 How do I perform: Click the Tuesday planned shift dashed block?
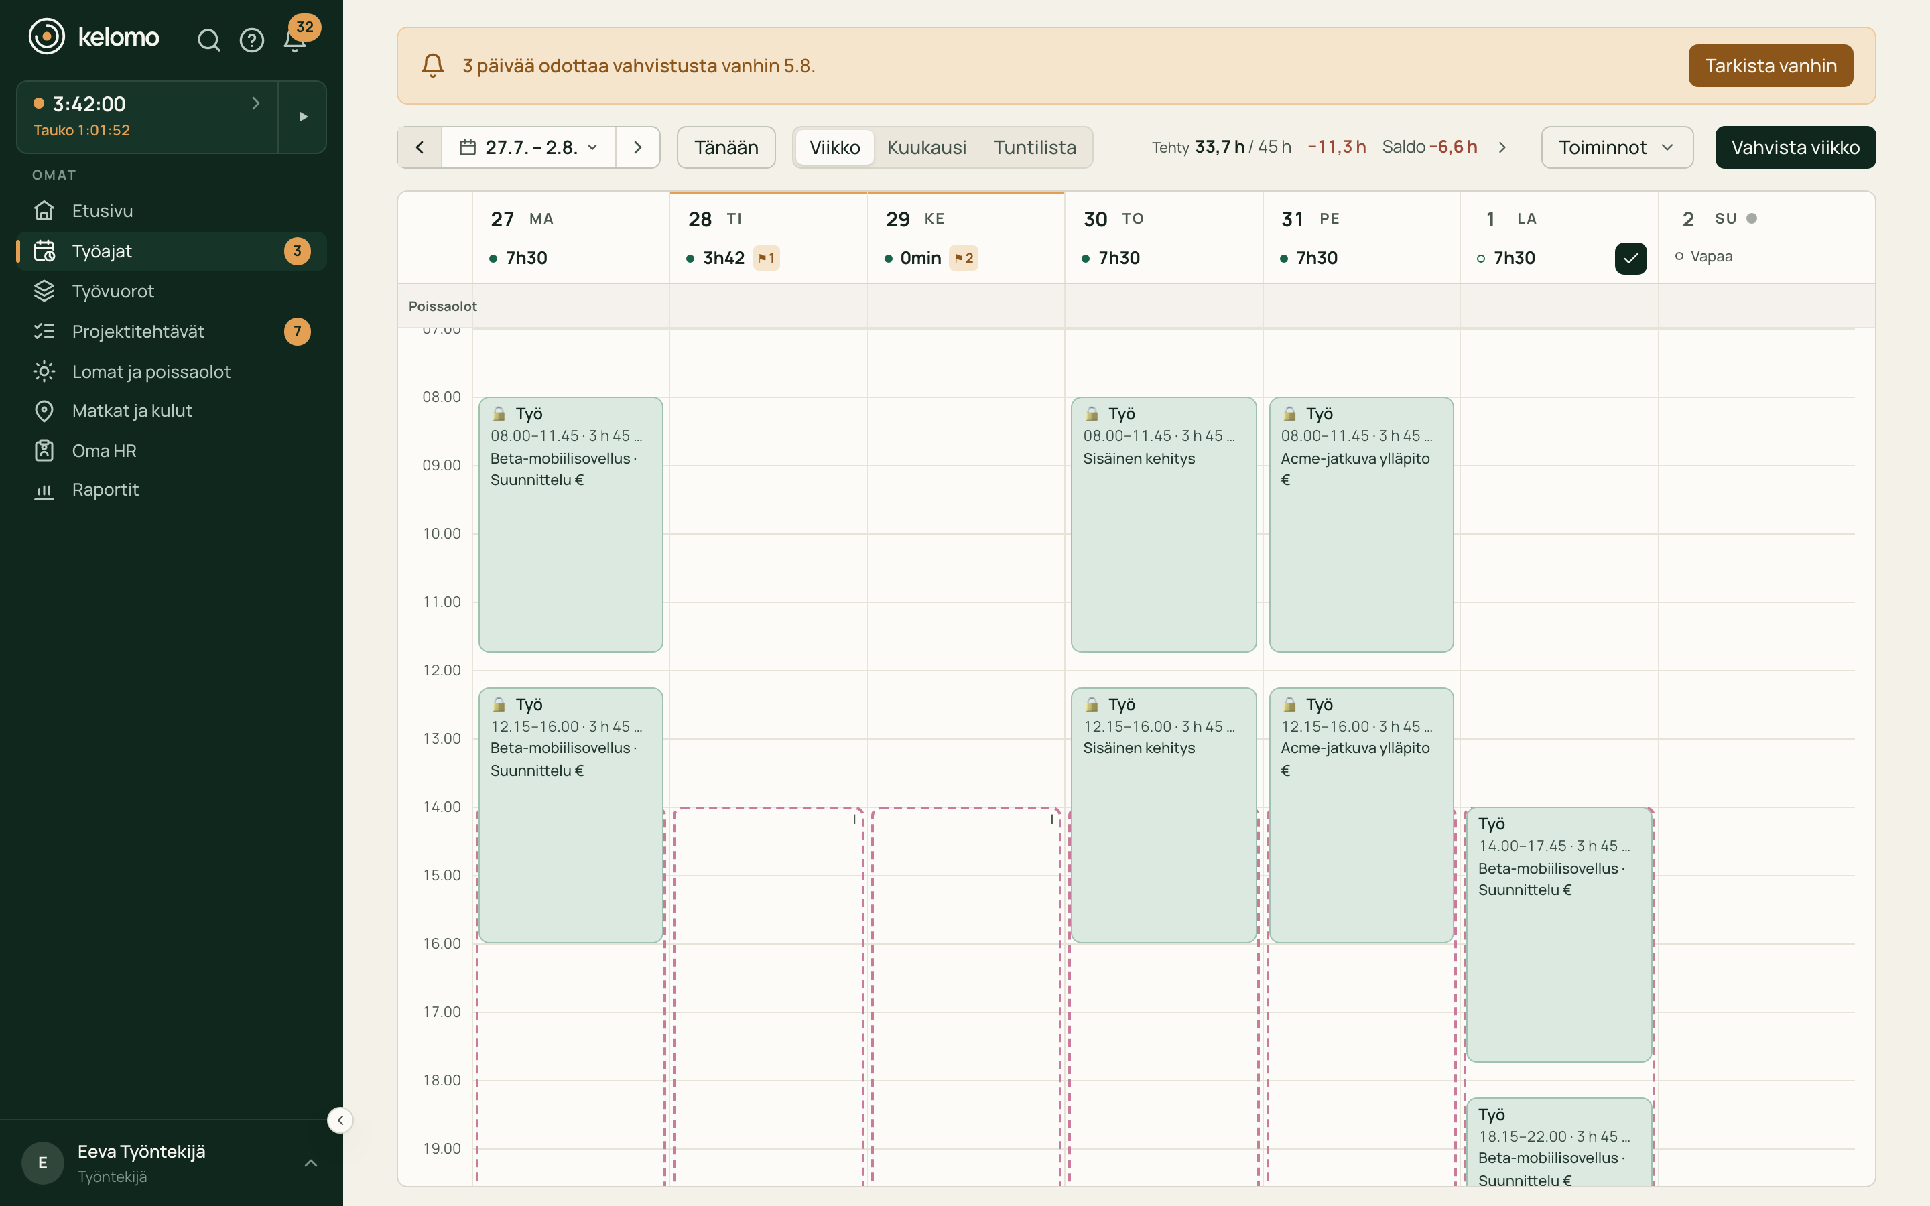point(769,997)
